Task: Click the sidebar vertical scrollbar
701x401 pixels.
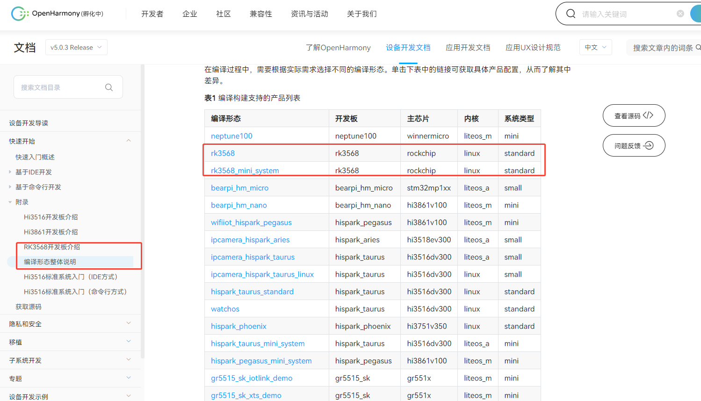Action: point(143,211)
